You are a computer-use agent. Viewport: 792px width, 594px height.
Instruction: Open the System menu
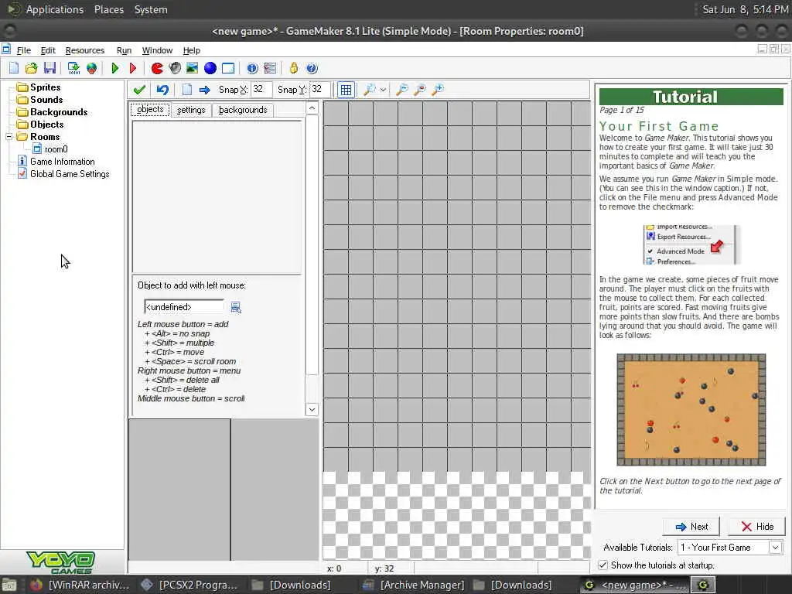pos(151,9)
